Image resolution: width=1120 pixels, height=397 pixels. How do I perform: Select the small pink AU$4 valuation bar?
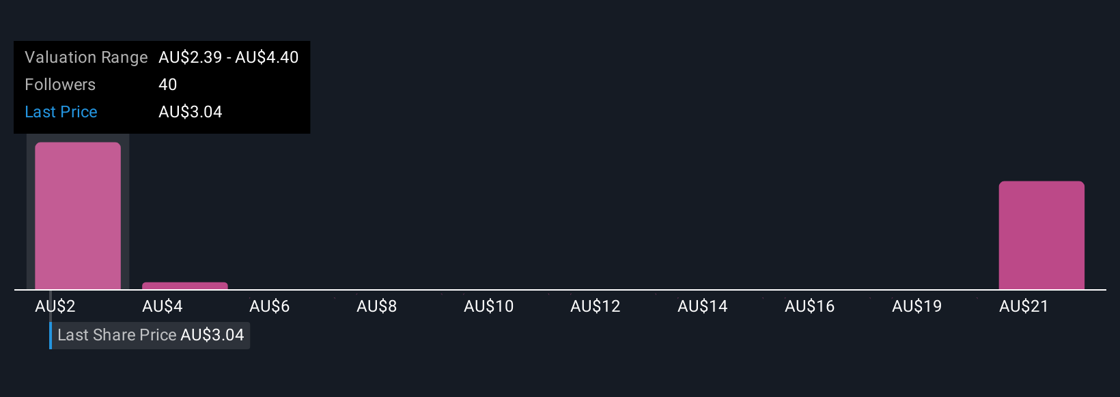click(185, 286)
